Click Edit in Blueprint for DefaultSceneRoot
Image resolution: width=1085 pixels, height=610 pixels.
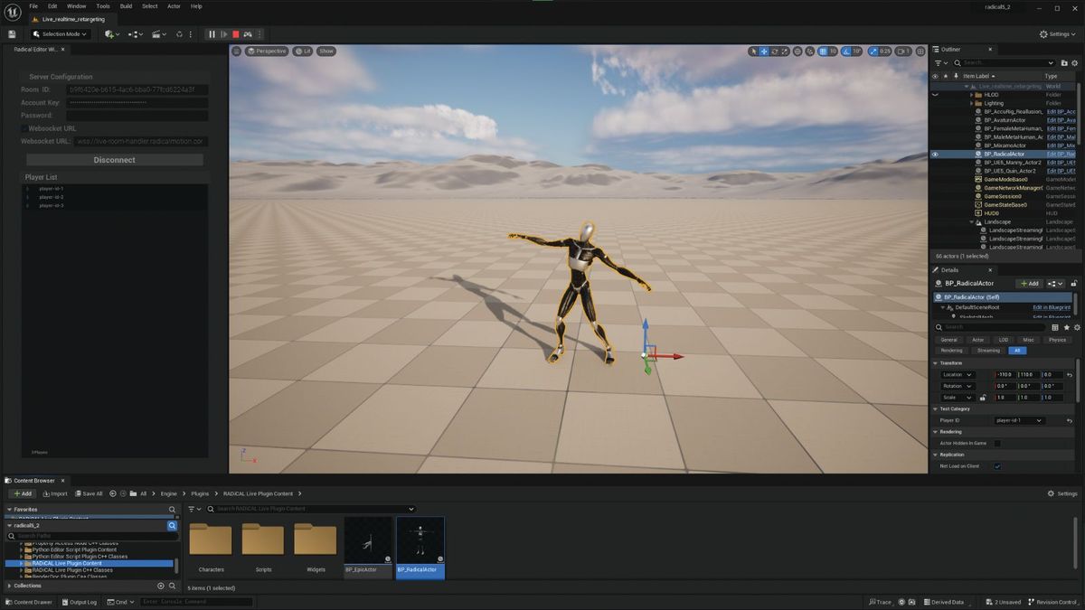(x=1052, y=306)
